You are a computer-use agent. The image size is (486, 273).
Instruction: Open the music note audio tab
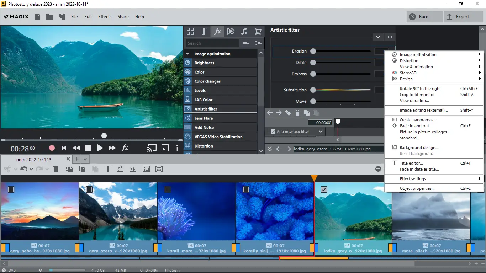(244, 31)
